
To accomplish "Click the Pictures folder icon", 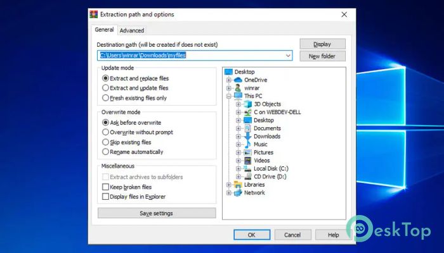I will [x=248, y=152].
